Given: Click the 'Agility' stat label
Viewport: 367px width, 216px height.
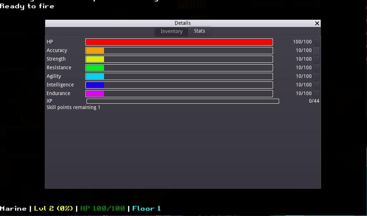Looking at the screenshot, I should 54,76.
